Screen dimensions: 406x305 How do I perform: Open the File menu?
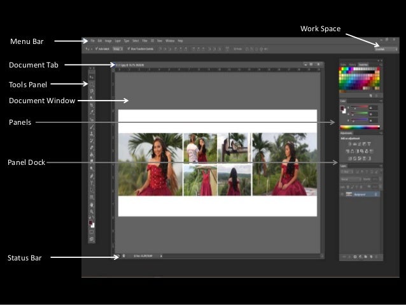point(92,41)
